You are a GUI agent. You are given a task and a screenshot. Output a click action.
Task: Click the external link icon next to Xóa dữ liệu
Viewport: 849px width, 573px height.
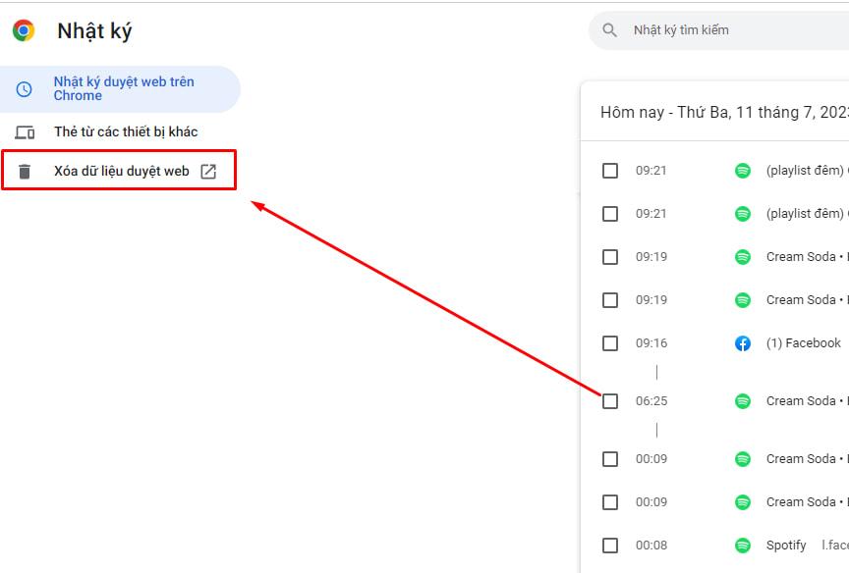pyautogui.click(x=207, y=170)
